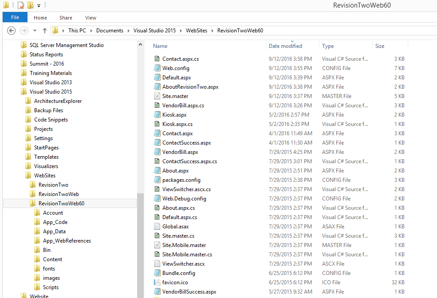Click the images folder icon in tree

tap(37, 278)
